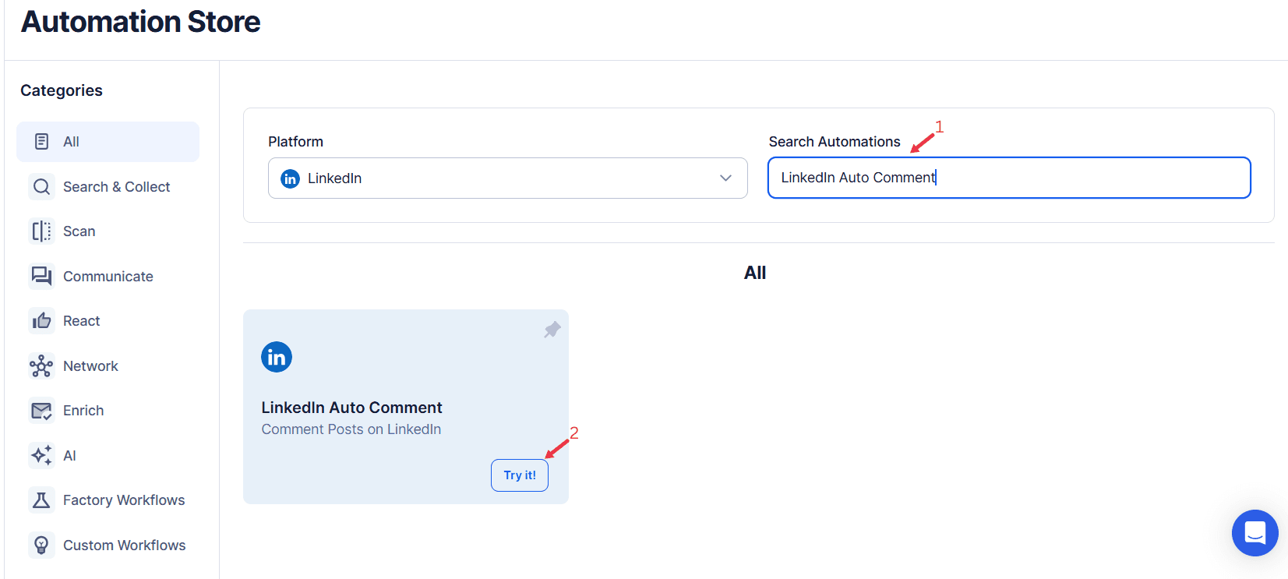This screenshot has height=579, width=1288.
Task: Select the Network nodes icon
Action: (x=41, y=365)
